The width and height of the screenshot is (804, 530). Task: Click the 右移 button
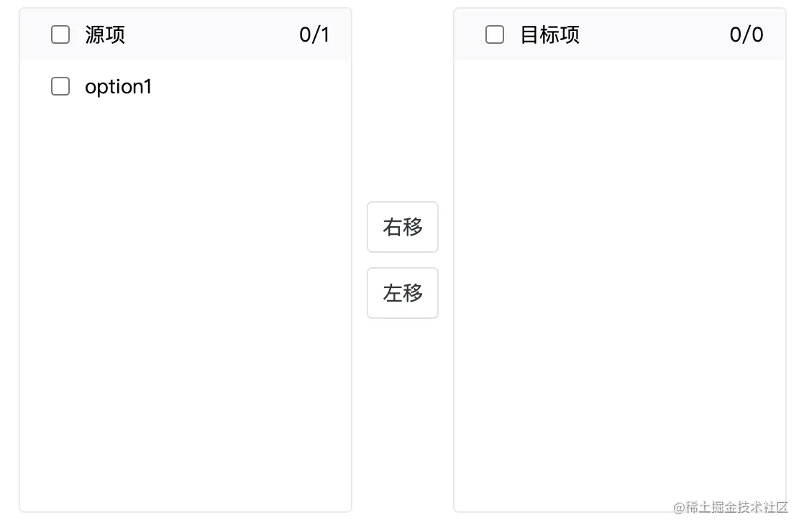403,227
